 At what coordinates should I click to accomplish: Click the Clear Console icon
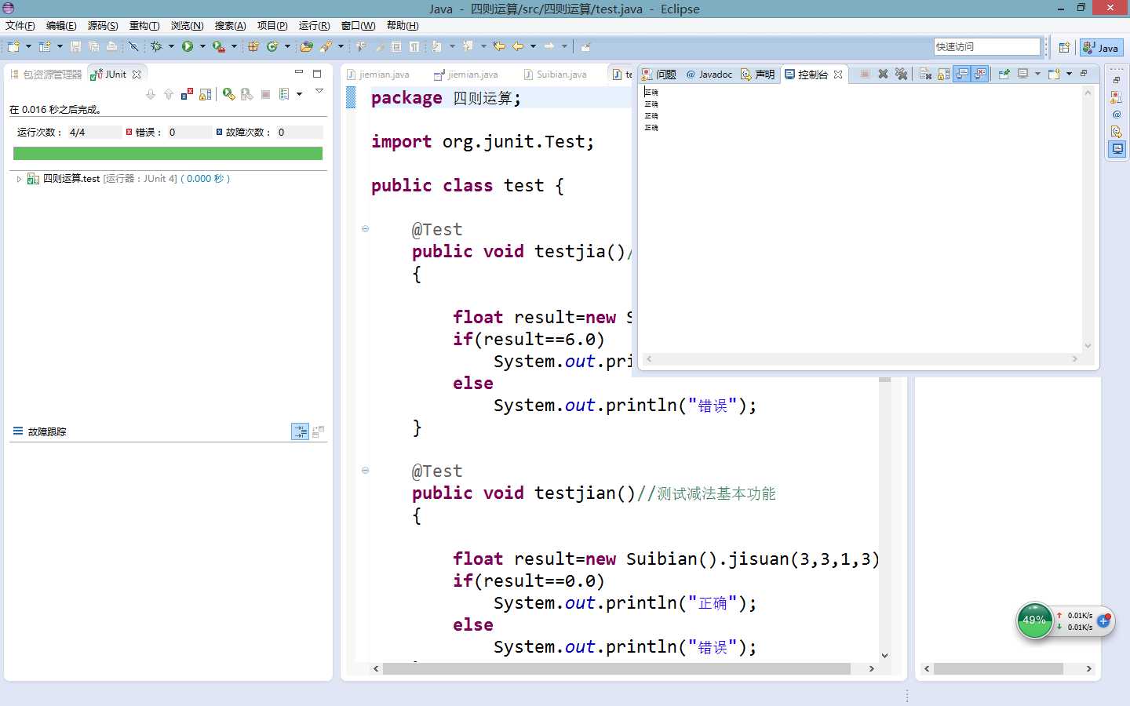925,74
